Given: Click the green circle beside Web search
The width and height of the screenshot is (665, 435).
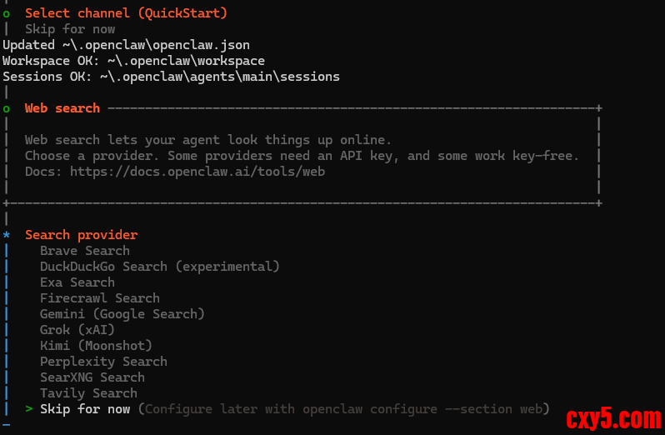Looking at the screenshot, I should 7,108.
